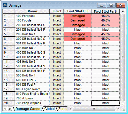Select the Fwd Stbd Full column header
The height and width of the screenshot is (114, 128).
click(78, 11)
